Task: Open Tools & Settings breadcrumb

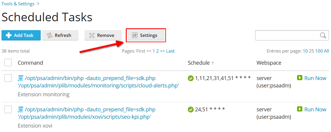Action: pyautogui.click(x=18, y=4)
